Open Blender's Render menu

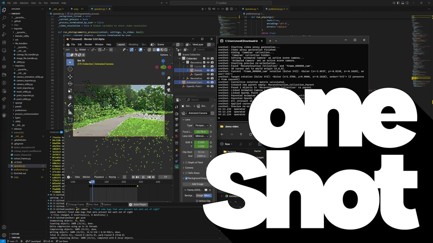(x=88, y=44)
